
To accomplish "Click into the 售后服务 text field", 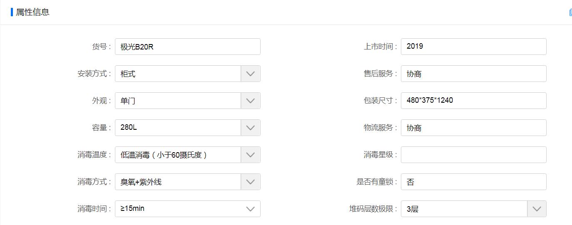I will [x=473, y=74].
